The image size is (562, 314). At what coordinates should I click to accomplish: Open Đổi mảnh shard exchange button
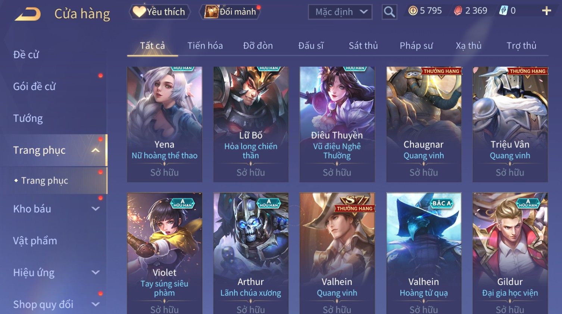pos(230,12)
